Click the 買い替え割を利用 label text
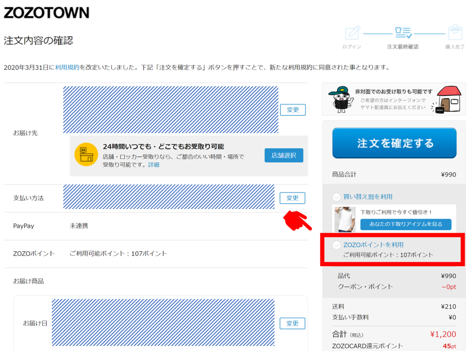 368,197
